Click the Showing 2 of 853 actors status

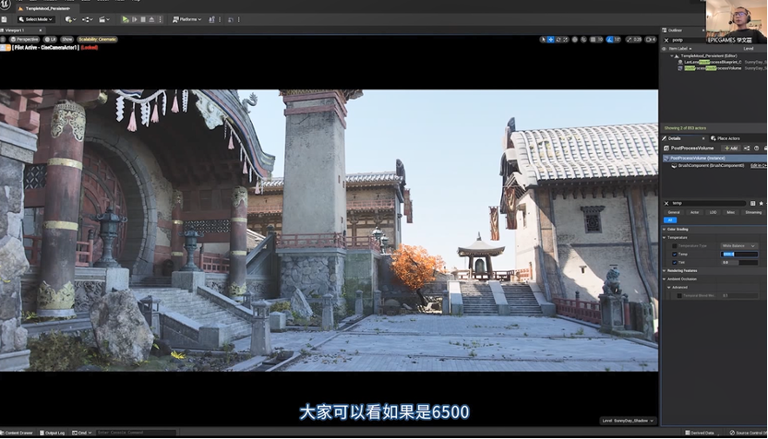coord(685,128)
